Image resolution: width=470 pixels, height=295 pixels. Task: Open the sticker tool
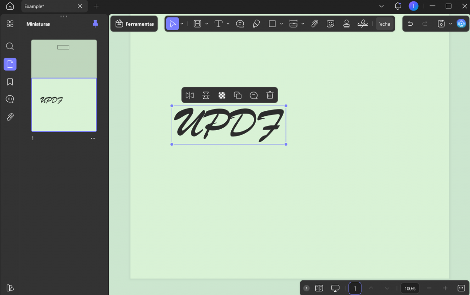330,24
